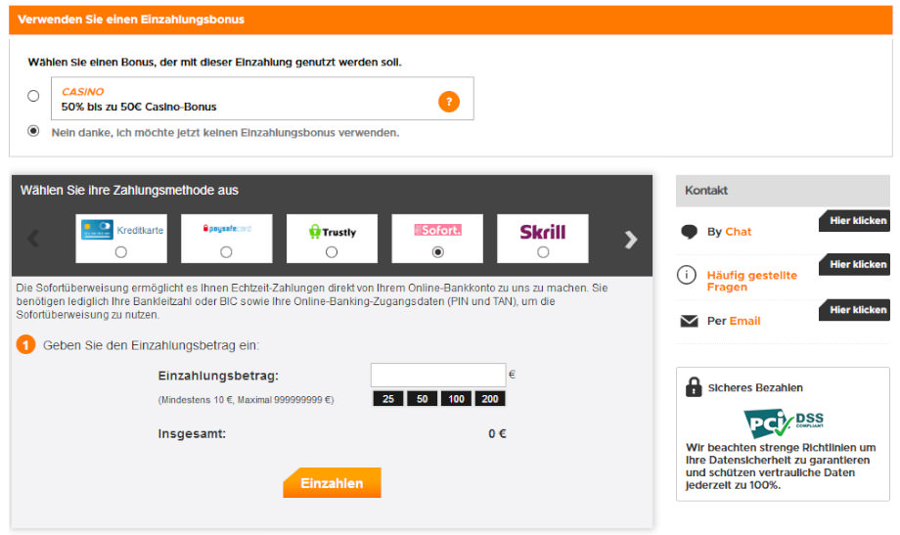Click the '0 €' total value

click(x=497, y=434)
